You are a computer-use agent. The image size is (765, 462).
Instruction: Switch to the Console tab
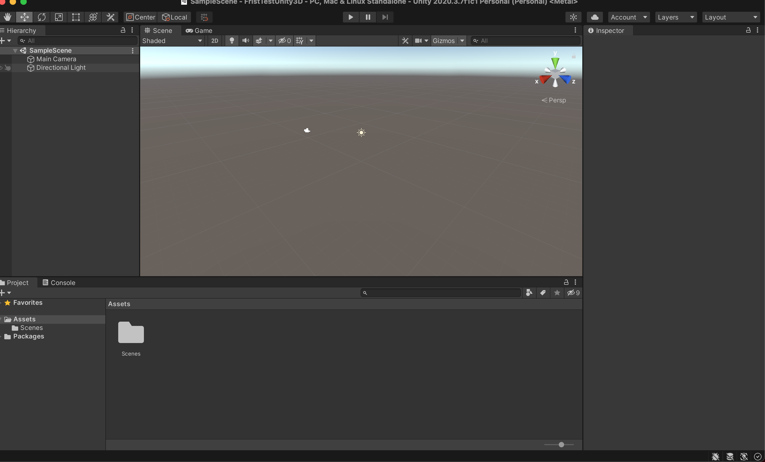coord(59,283)
